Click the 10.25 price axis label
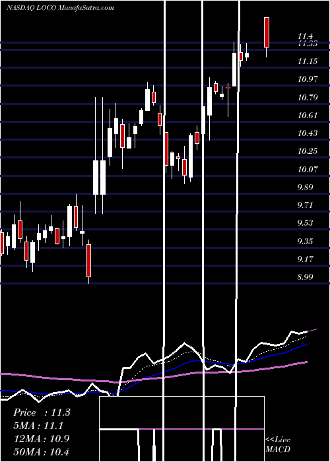This screenshot has height=462, width=330. point(308,151)
